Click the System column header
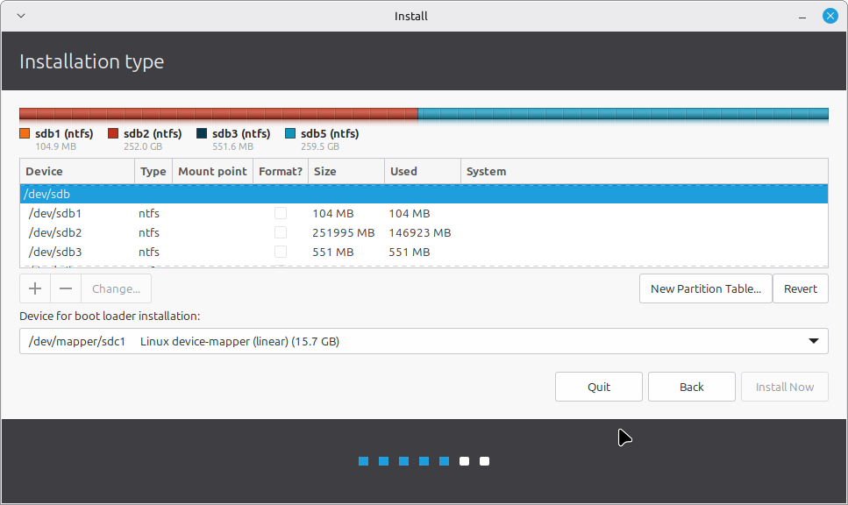The height and width of the screenshot is (505, 848). tap(645, 171)
